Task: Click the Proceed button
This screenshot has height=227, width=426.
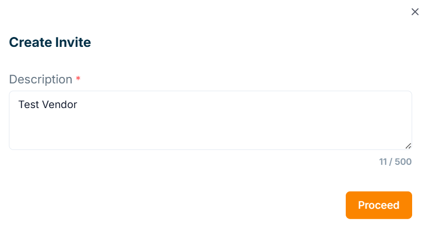Action: pyautogui.click(x=378, y=205)
